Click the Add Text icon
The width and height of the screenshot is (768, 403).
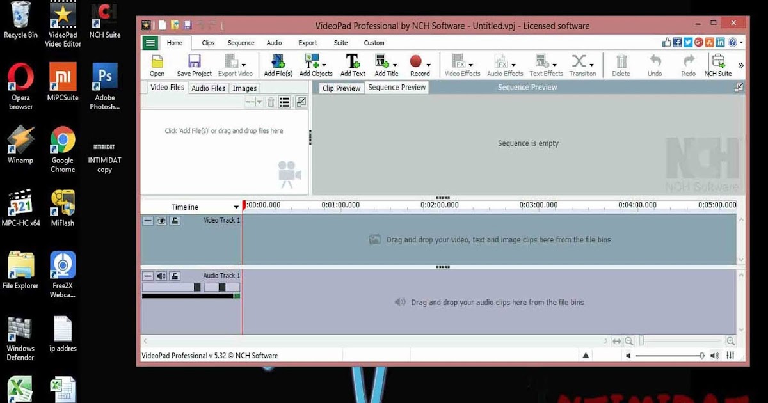[x=353, y=61]
